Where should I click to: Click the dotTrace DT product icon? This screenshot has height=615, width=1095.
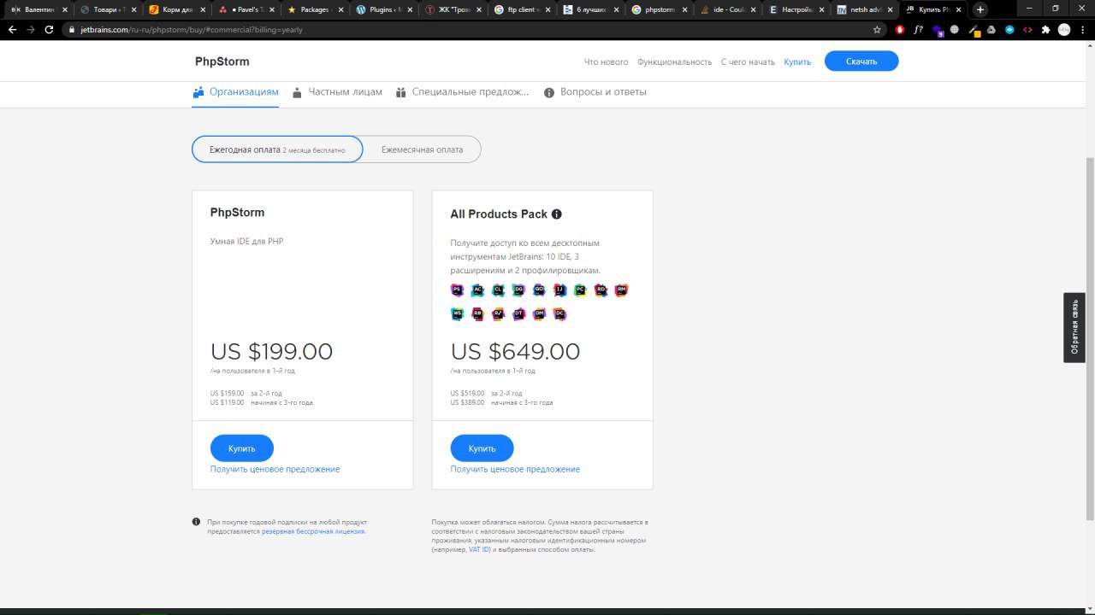[518, 314]
